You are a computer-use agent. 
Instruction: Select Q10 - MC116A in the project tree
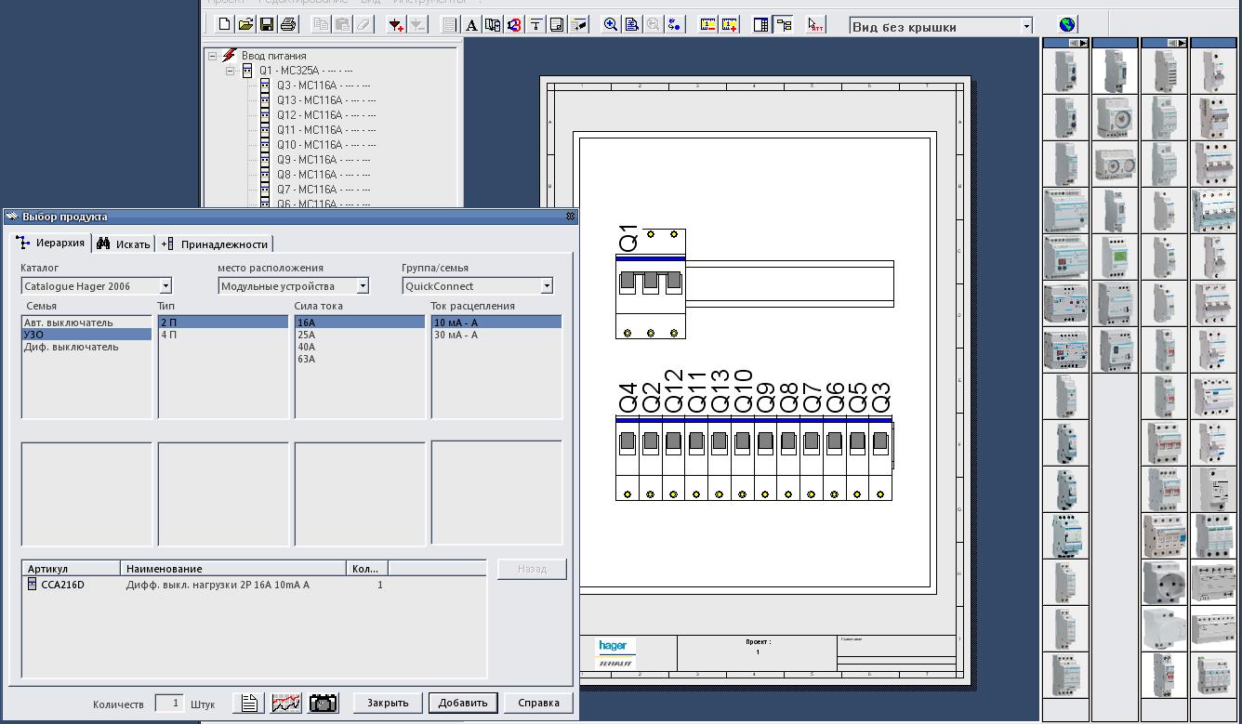(x=326, y=145)
